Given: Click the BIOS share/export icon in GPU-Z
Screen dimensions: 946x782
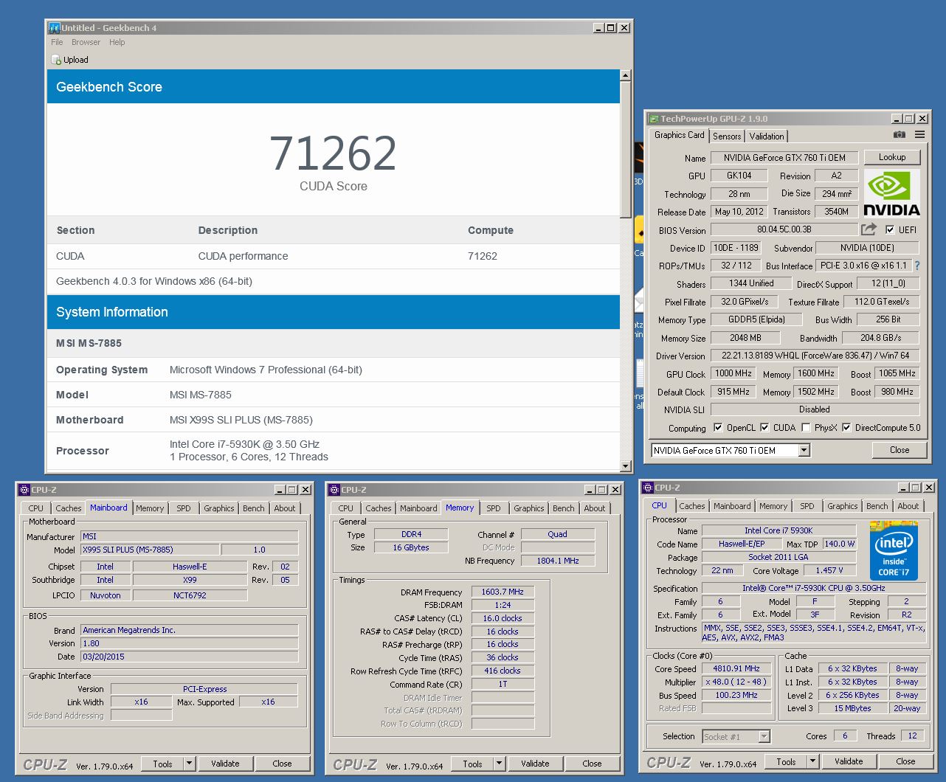Looking at the screenshot, I should coord(869,229).
